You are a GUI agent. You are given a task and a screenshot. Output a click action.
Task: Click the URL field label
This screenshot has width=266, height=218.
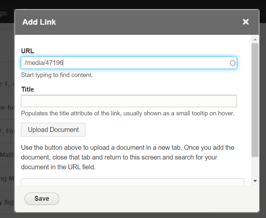28,51
